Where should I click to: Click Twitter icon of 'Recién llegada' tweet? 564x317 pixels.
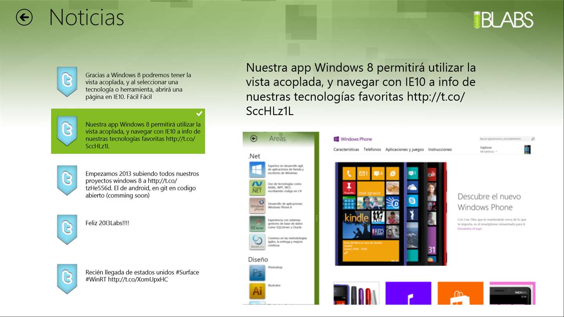click(67, 279)
